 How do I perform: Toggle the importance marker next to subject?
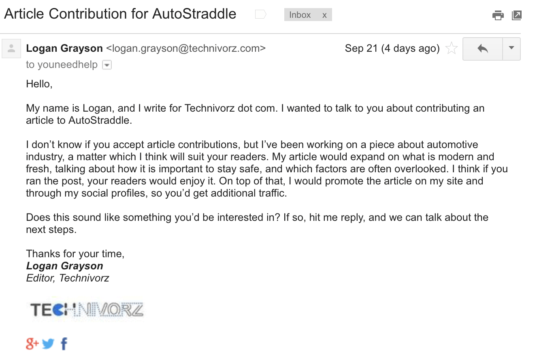coord(260,15)
